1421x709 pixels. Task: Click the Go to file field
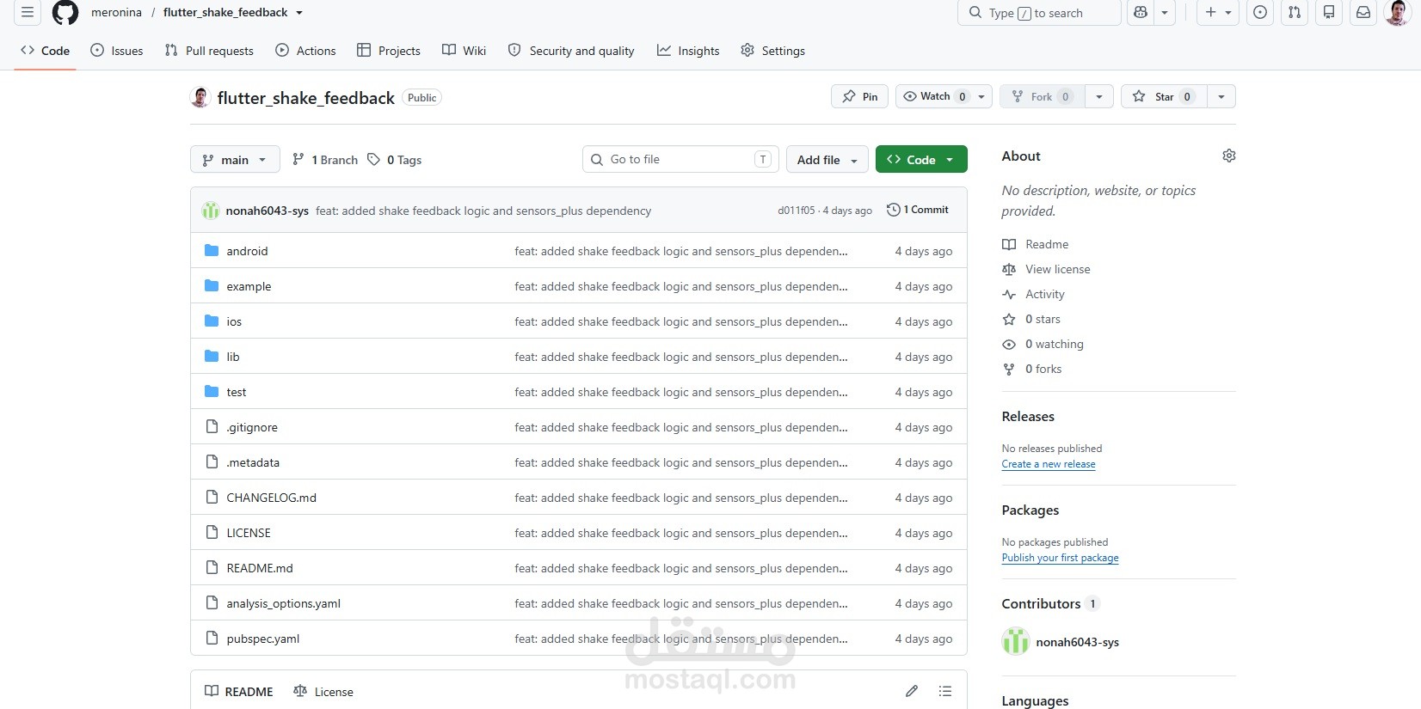coord(680,159)
